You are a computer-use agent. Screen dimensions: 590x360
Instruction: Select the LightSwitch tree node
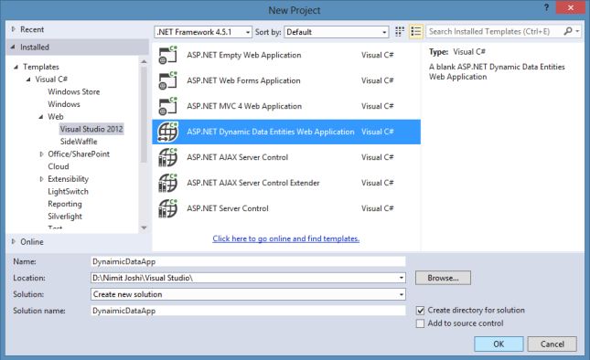tap(68, 191)
